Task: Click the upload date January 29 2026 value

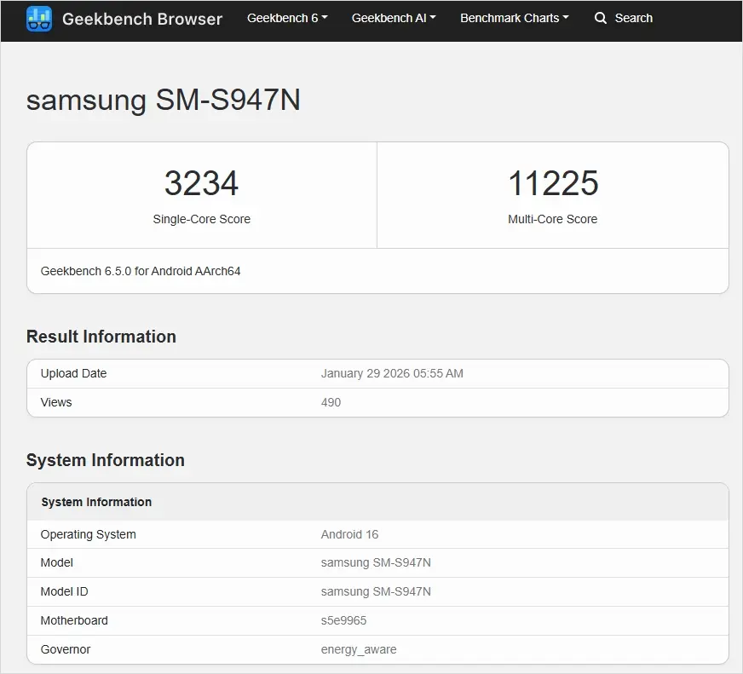Action: pos(392,373)
